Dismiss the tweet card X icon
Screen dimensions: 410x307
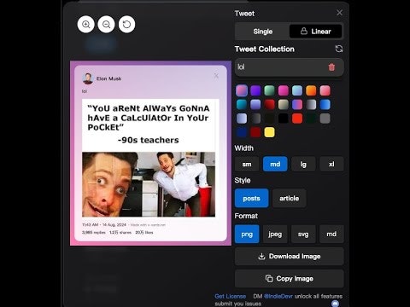click(216, 76)
